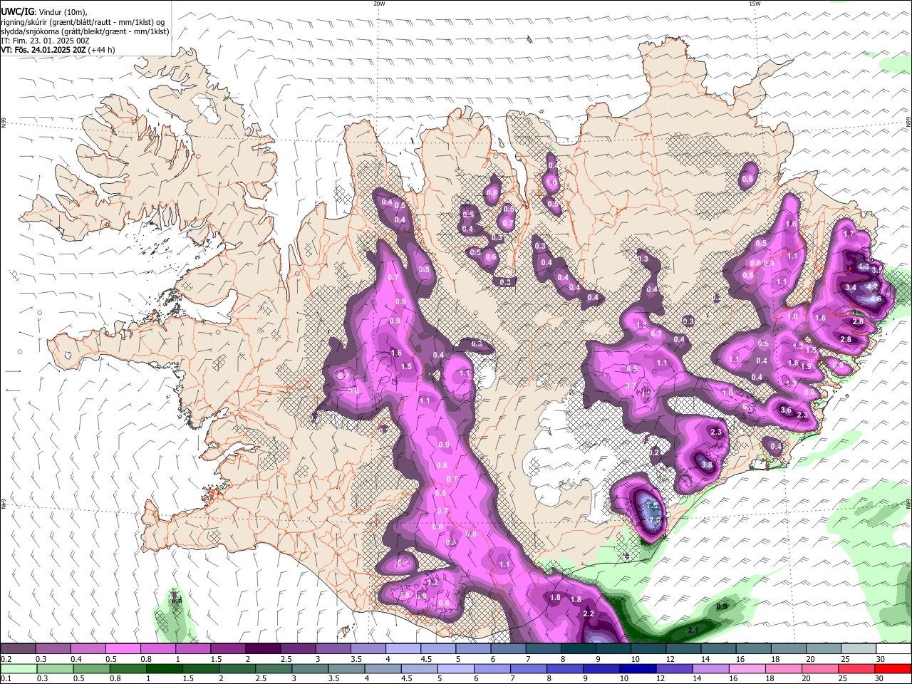Click the VT: Fös. 24.01.2025 20Z valid time
Viewport: 912px width, 684px height.
(43, 50)
